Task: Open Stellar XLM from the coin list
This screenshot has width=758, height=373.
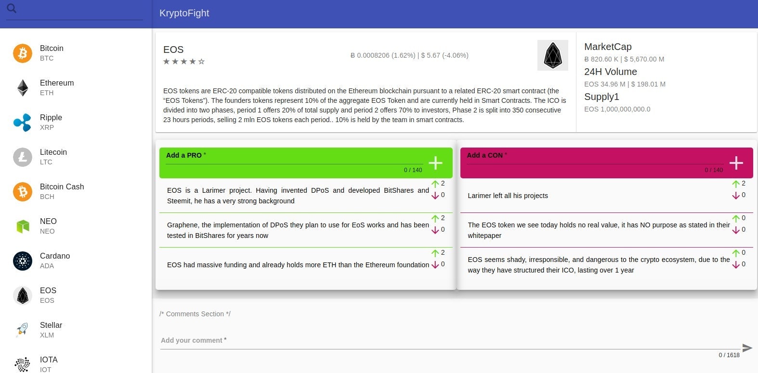Action: point(76,330)
